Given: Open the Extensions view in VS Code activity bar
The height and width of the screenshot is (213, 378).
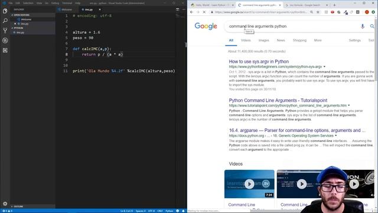Looking at the screenshot, I should (x=5, y=50).
